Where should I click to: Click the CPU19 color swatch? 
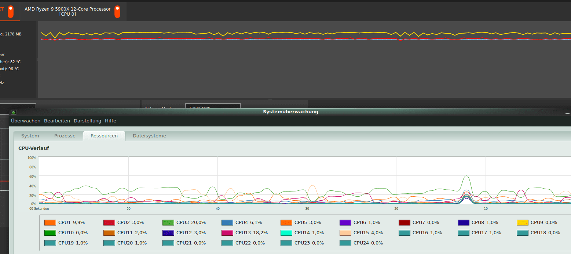click(50, 243)
